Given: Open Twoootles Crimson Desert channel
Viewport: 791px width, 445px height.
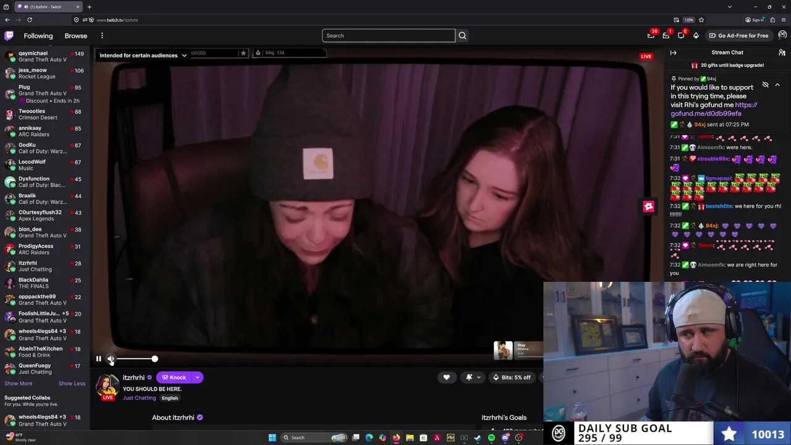Looking at the screenshot, I should point(44,114).
